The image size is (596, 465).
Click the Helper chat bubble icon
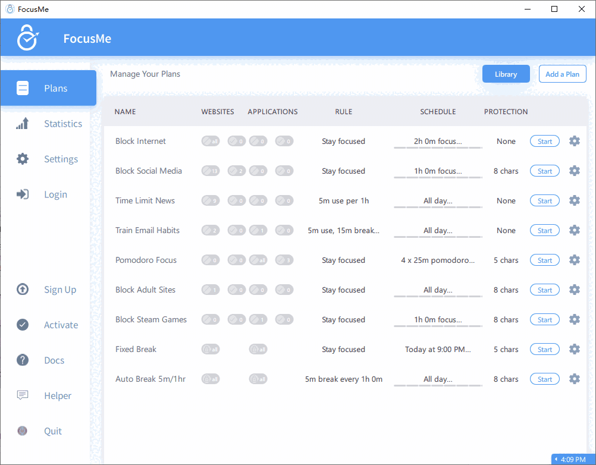point(23,395)
